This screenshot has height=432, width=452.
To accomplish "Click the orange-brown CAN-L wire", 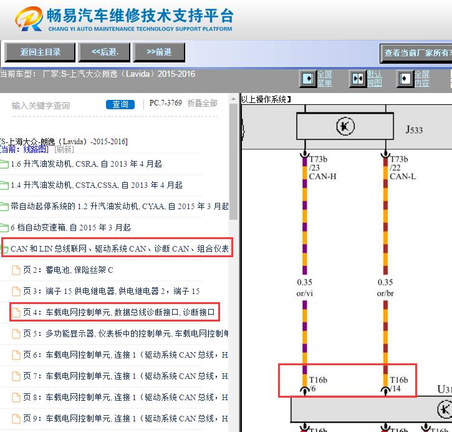I will point(385,217).
